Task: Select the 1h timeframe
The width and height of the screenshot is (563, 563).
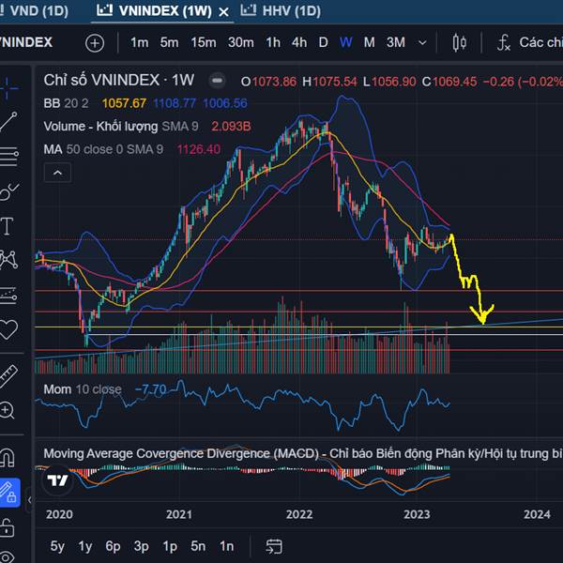Action: point(273,43)
